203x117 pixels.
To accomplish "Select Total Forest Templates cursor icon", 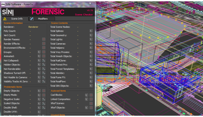I will click(91, 69).
